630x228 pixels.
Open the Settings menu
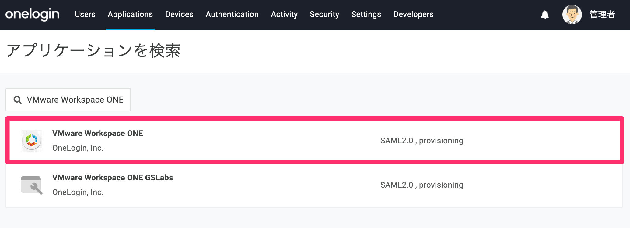(366, 14)
